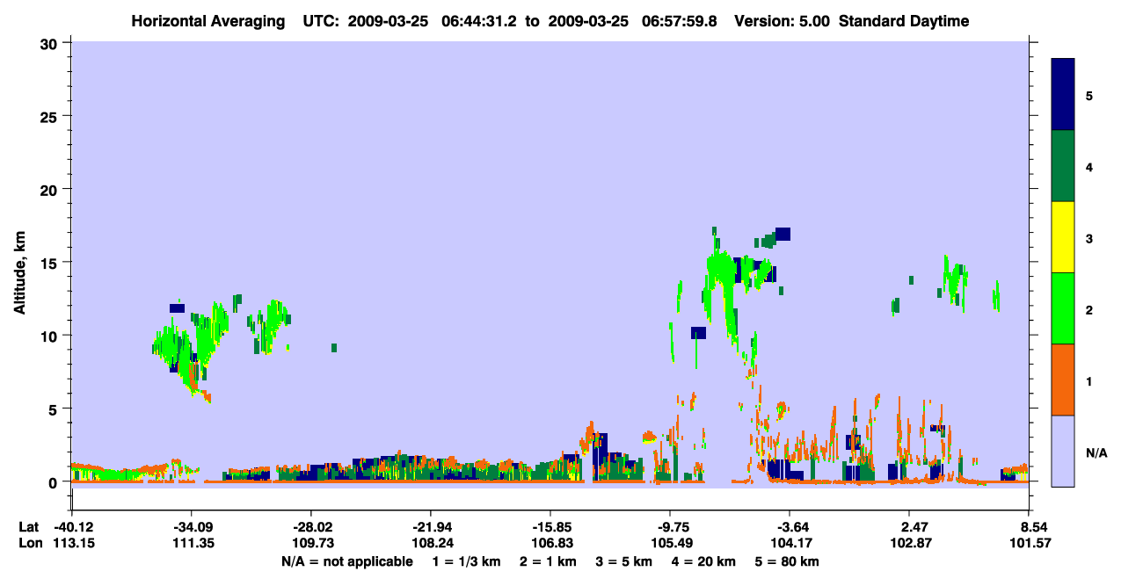Click the latitude value '-34.09'
This screenshot has height=586, width=1143.
[x=192, y=527]
